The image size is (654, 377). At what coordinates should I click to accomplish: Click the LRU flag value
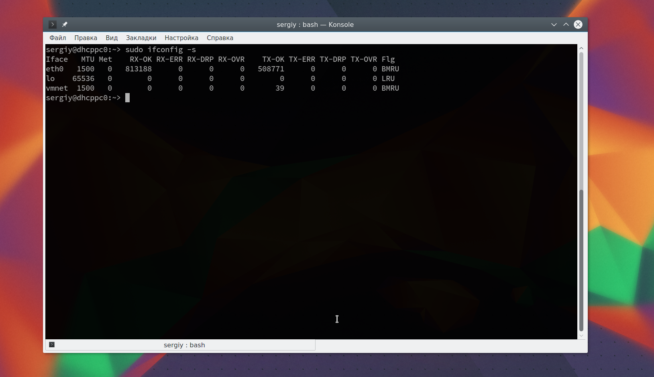coord(388,79)
